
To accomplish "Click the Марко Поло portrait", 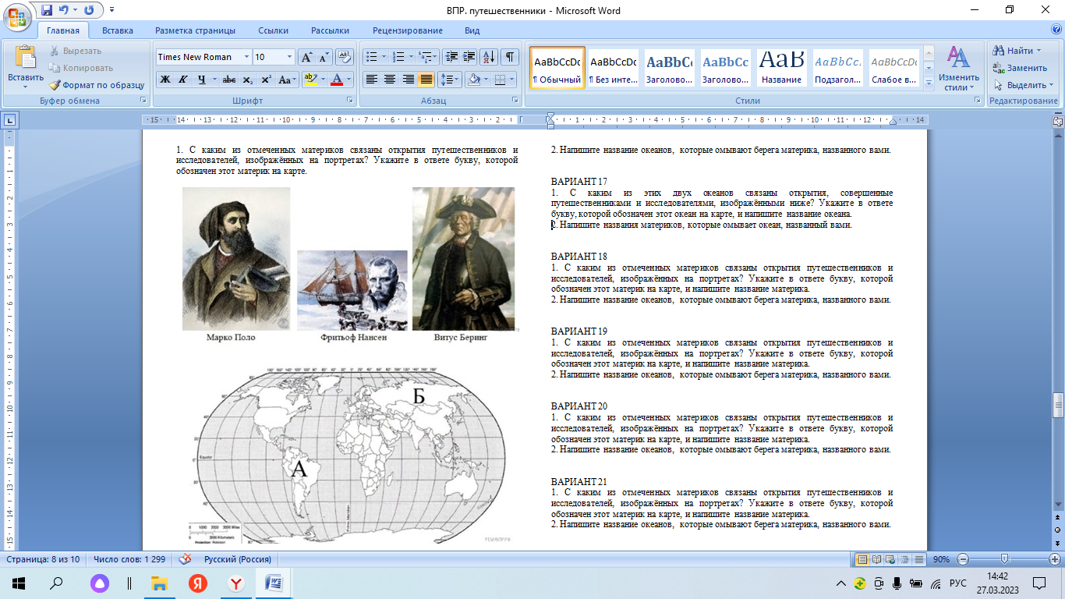I will (236, 259).
